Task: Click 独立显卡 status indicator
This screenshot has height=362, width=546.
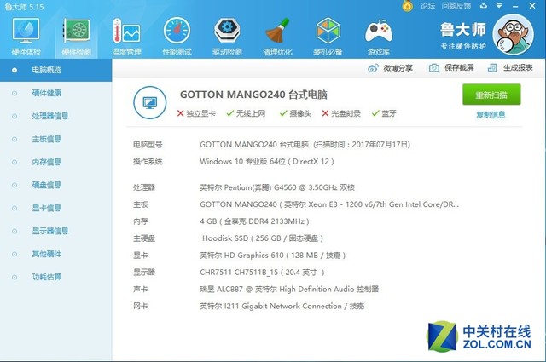Action: pos(196,113)
